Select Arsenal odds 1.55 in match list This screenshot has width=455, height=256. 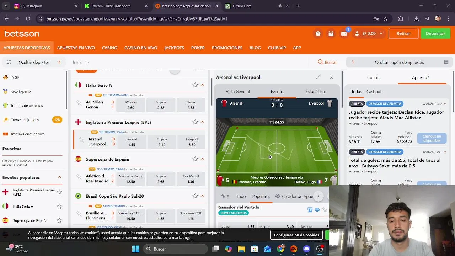click(132, 142)
